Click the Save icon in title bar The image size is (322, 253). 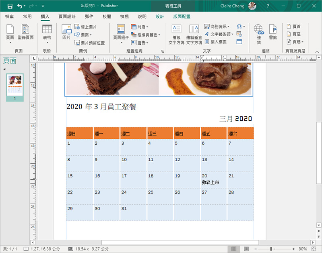(10, 6)
